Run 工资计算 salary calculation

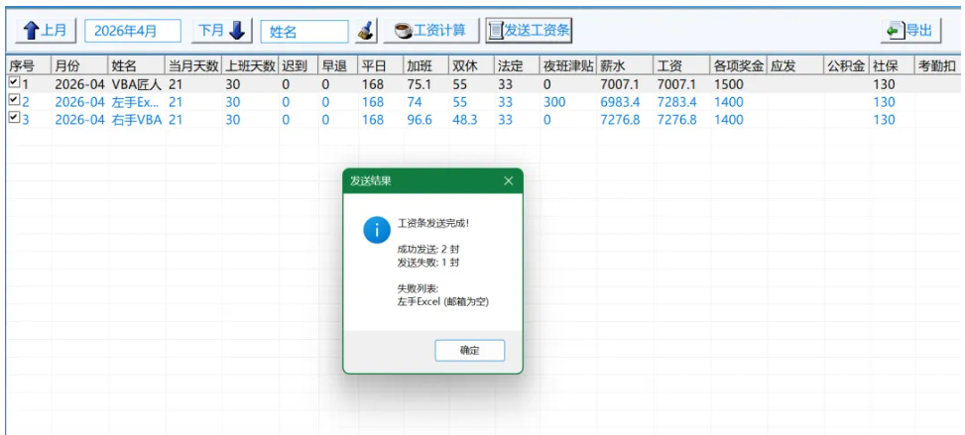(430, 31)
